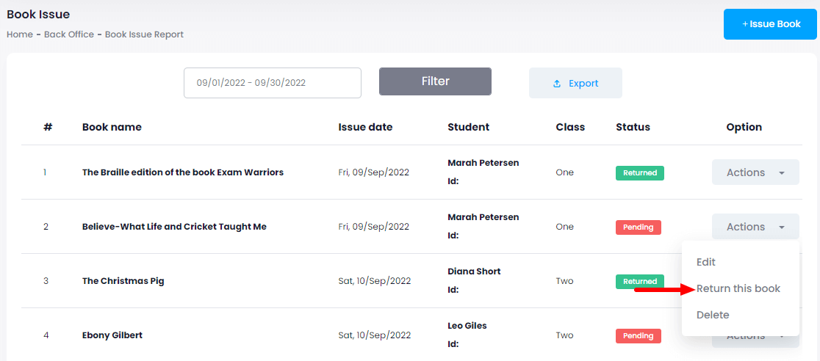The height and width of the screenshot is (361, 820).
Task: Go to Home breadcrumb link
Action: coord(20,34)
